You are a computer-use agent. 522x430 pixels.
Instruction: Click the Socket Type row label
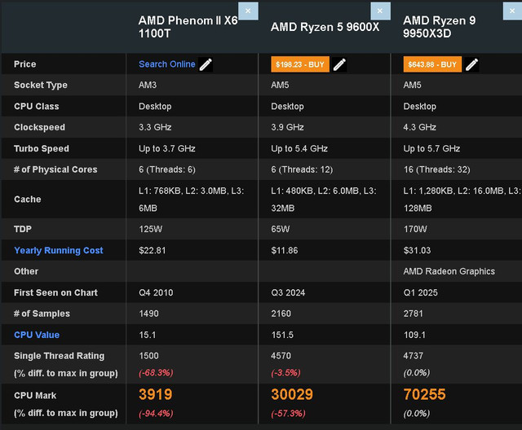(41, 85)
